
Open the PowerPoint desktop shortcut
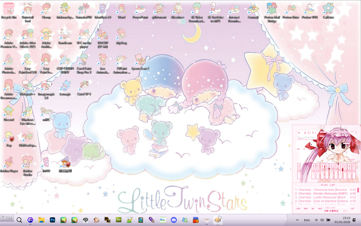pyautogui.click(x=140, y=11)
